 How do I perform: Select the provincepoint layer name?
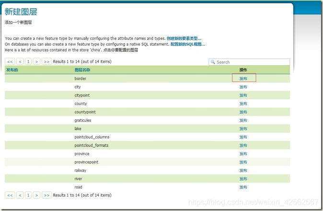tap(86, 162)
